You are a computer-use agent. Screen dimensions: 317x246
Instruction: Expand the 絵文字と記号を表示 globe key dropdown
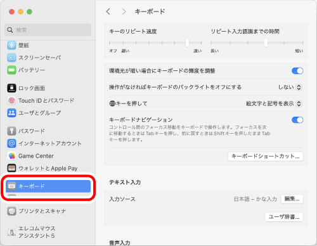click(274, 103)
